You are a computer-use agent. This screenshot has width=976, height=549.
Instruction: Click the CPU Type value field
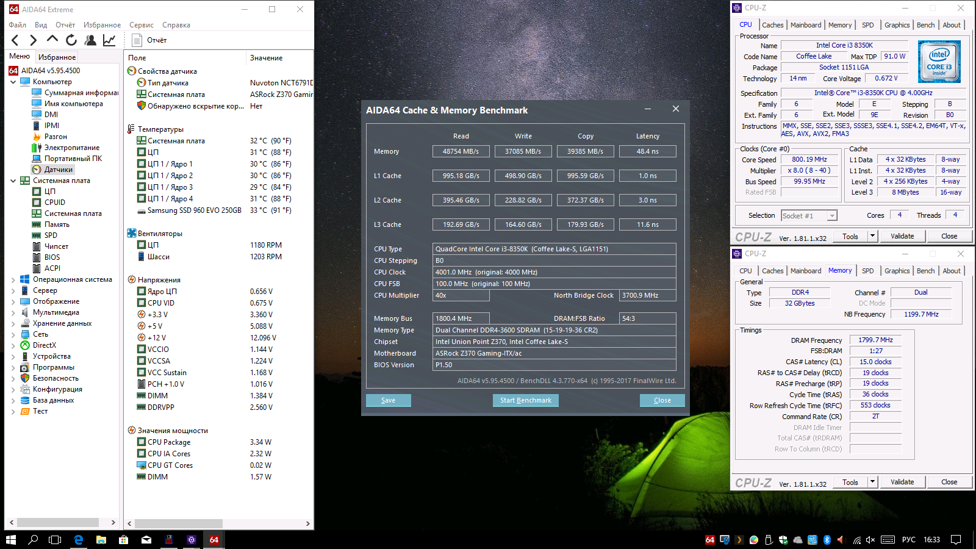point(554,249)
